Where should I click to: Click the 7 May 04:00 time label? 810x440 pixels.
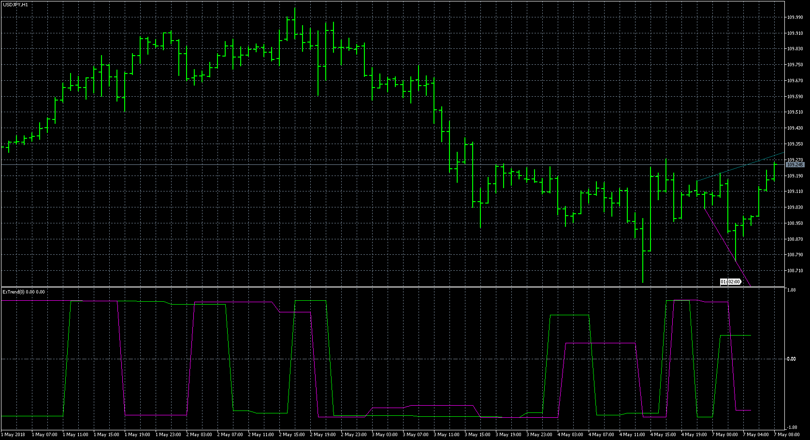(756, 435)
